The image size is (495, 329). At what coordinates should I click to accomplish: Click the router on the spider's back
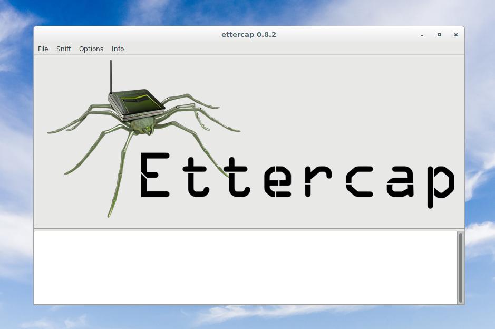[136, 103]
